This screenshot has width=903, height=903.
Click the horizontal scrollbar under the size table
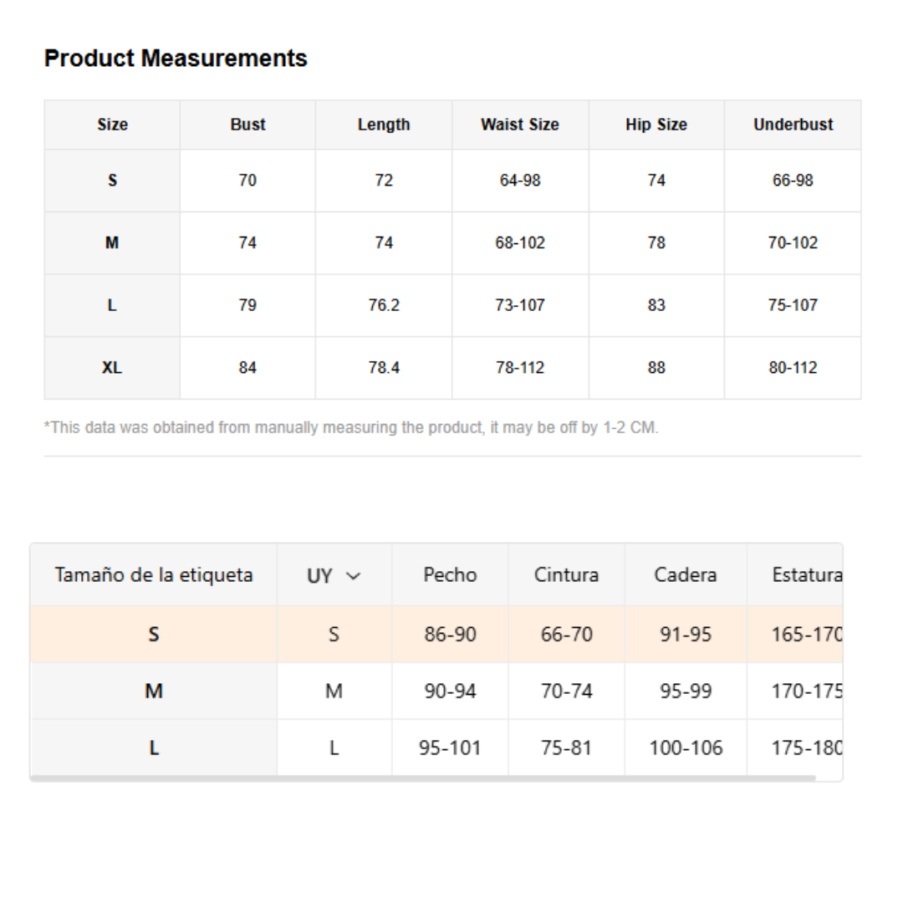click(422, 778)
